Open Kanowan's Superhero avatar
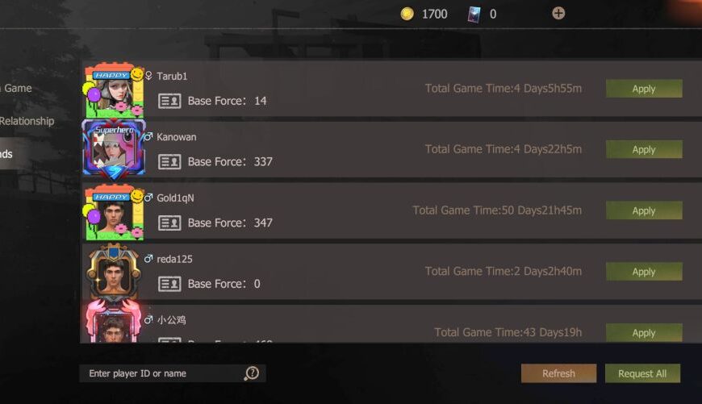This screenshot has width=702, height=404. tap(114, 149)
